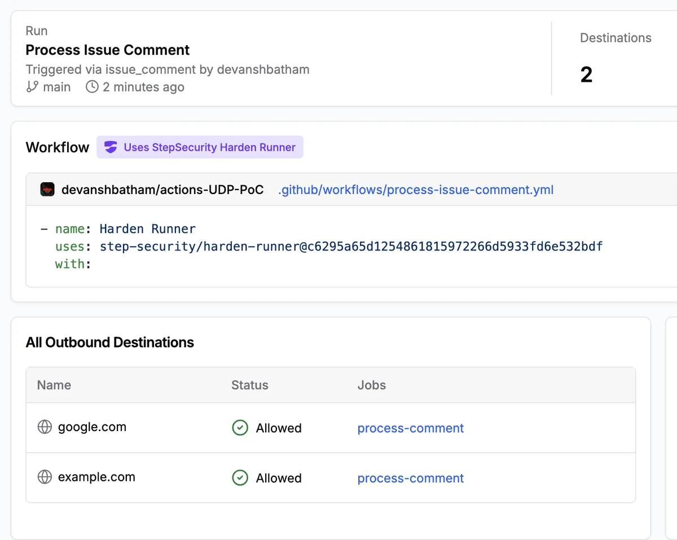Click the StepSecurity shield logo in the badge

click(111, 147)
